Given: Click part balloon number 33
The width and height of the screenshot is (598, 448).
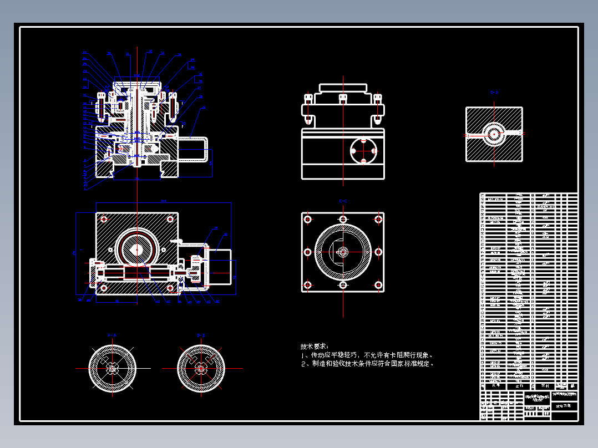Looking at the screenshot, I should [163, 53].
